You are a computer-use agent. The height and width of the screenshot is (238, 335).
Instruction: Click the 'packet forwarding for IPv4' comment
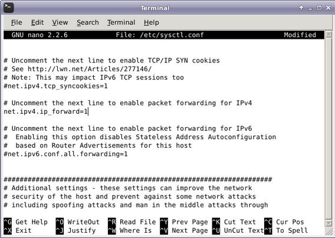point(128,103)
